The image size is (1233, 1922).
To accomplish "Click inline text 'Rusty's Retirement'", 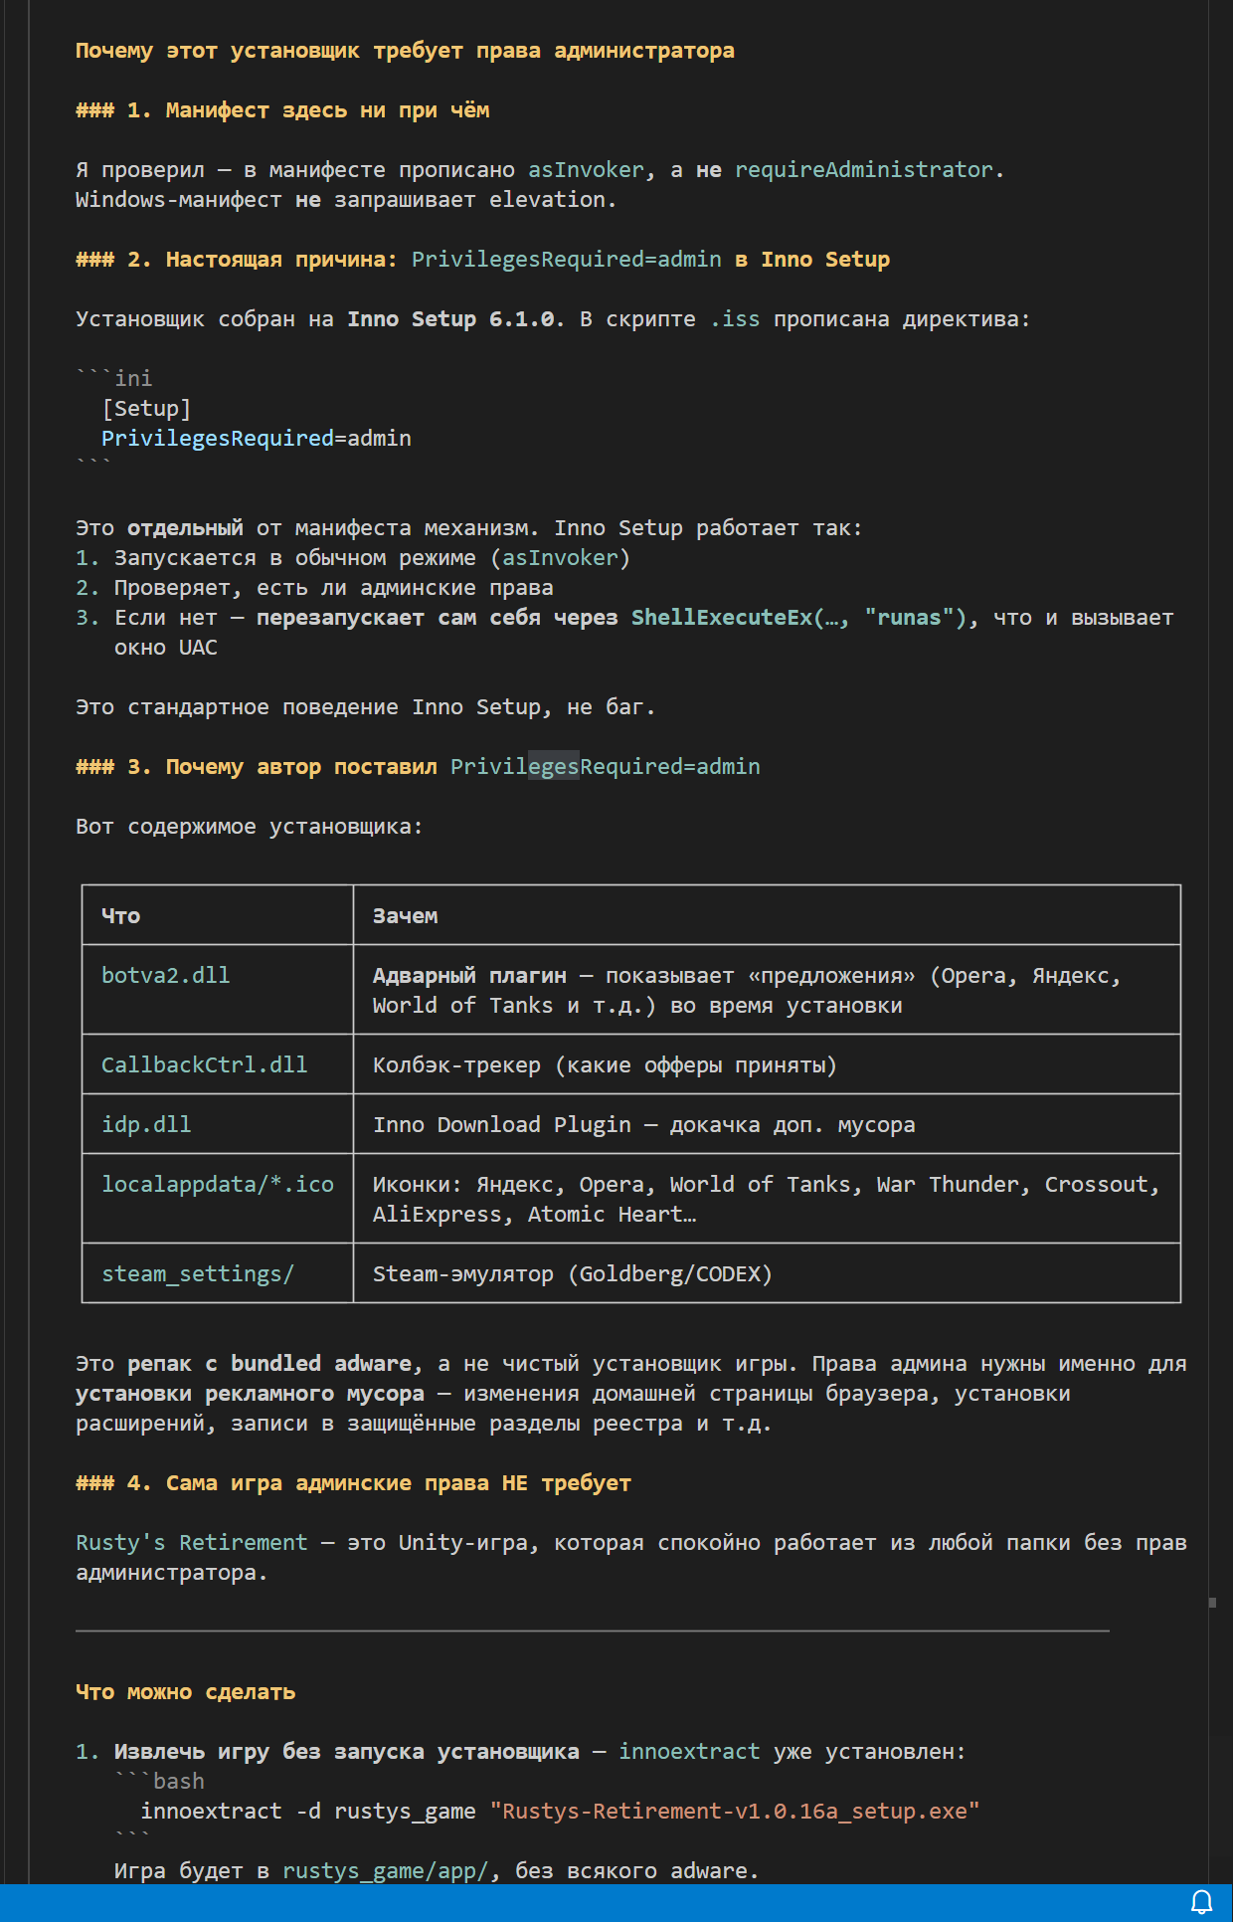I will pos(192,1543).
